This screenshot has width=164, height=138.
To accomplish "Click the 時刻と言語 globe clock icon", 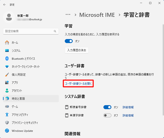I will pos(7,98).
